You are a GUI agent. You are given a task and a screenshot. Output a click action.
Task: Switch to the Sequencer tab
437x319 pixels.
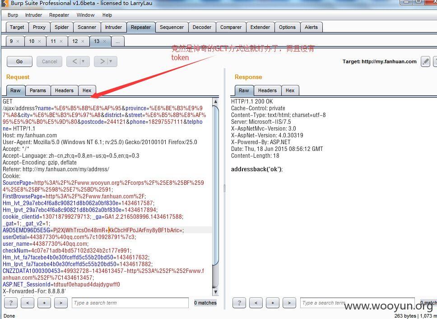(x=172, y=27)
